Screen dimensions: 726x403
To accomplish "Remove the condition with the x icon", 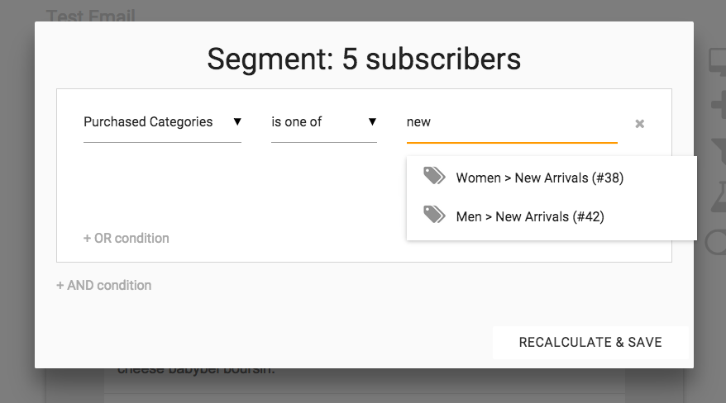I will coord(639,124).
